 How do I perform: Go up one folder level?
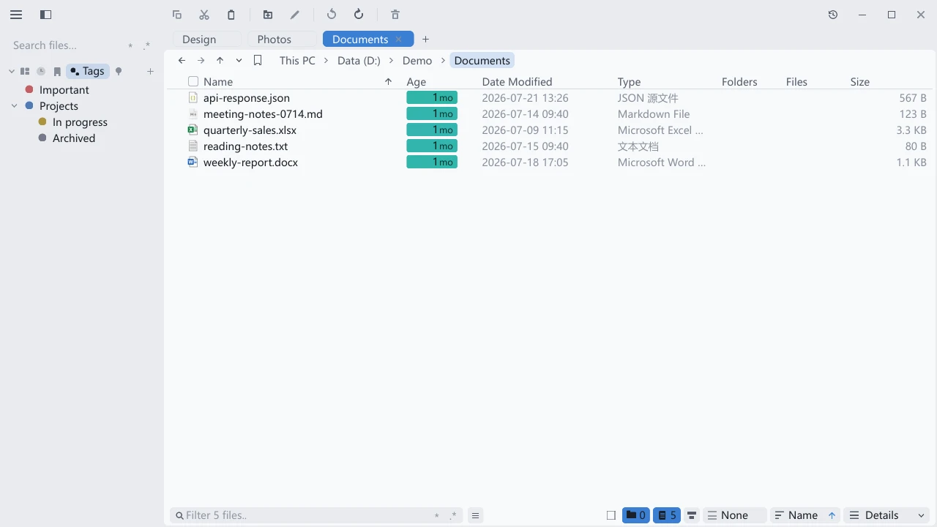220,61
